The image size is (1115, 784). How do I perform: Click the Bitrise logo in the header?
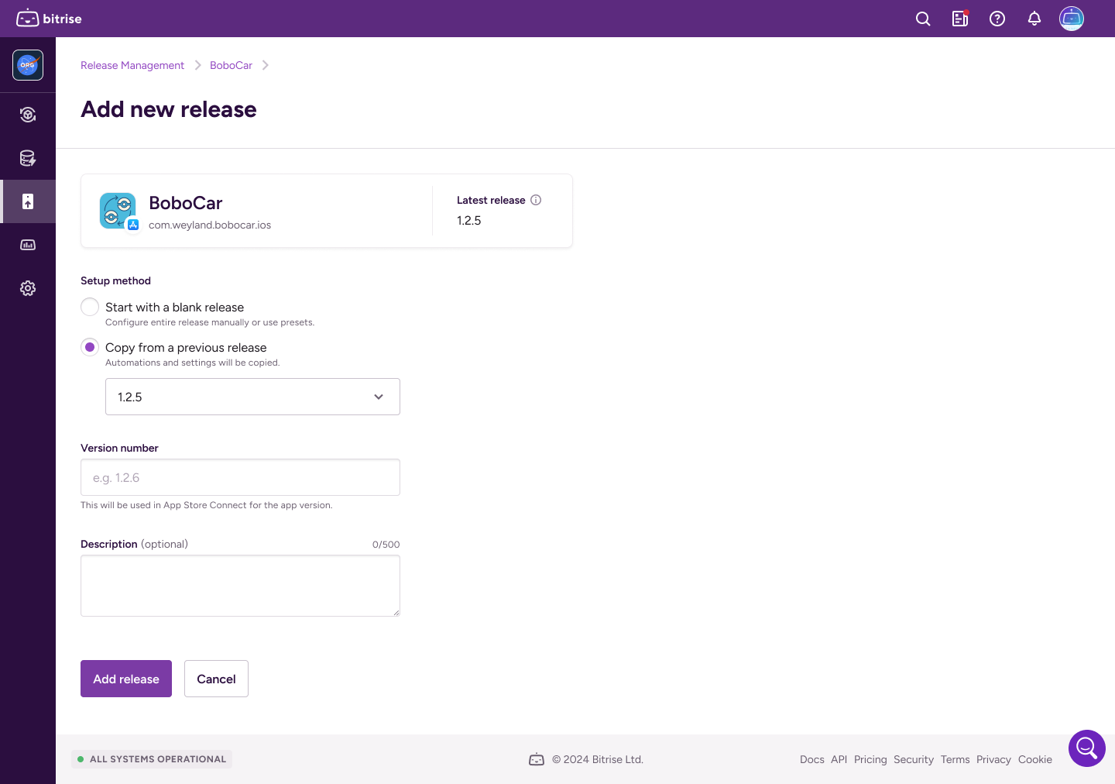pyautogui.click(x=49, y=19)
